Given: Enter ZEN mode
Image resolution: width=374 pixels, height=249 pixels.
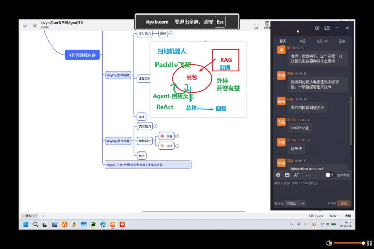Looking at the screenshot, I should click(x=256, y=24).
